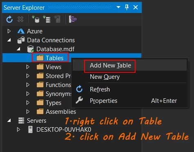Viewport: 194px width, 152px height.
Task: Select the Tables tree item
Action: (x=72, y=58)
